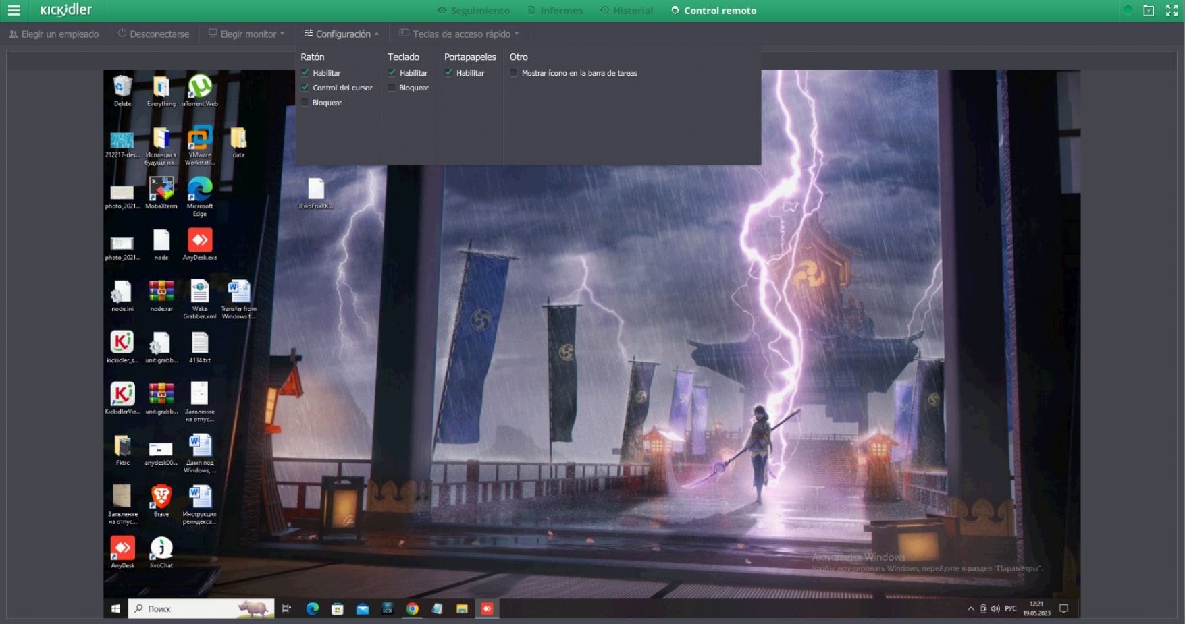Select the JivoChat desktop icon
This screenshot has height=624, width=1185.
[x=161, y=552]
